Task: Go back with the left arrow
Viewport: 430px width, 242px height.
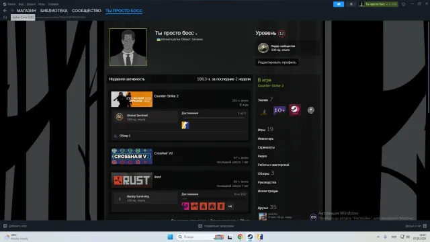Action: point(5,11)
